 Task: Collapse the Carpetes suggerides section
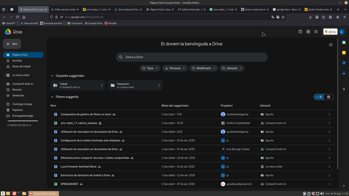[52, 76]
